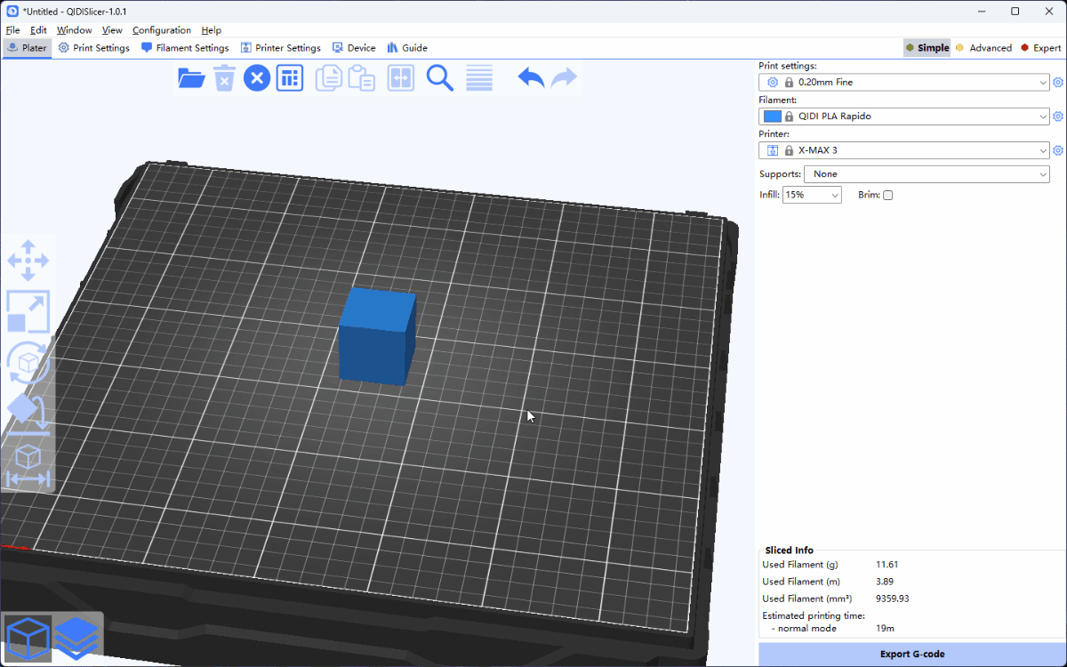This screenshot has width=1067, height=667.
Task: Open the Supports dropdown
Action: pos(927,174)
